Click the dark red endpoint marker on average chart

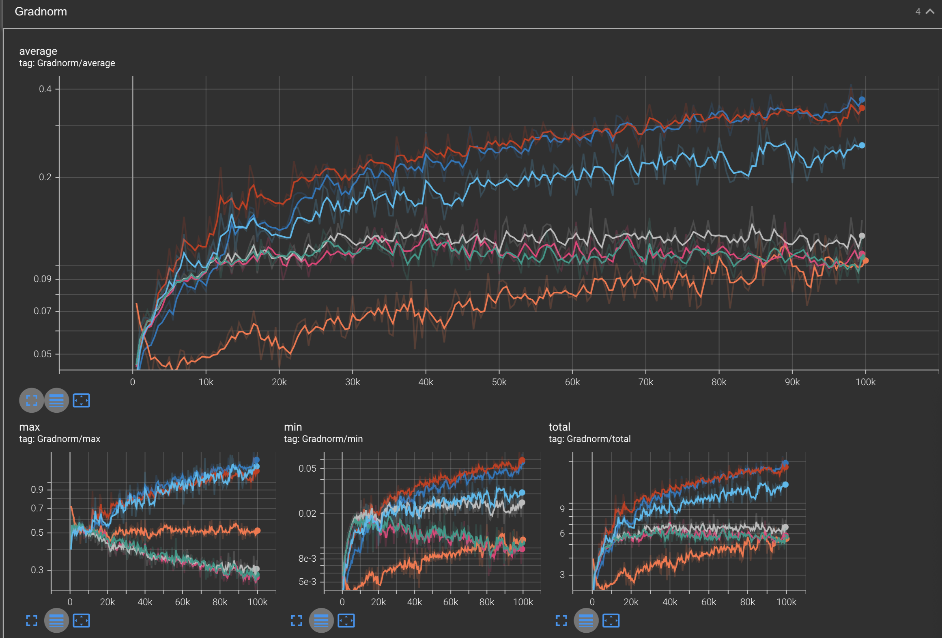[862, 108]
